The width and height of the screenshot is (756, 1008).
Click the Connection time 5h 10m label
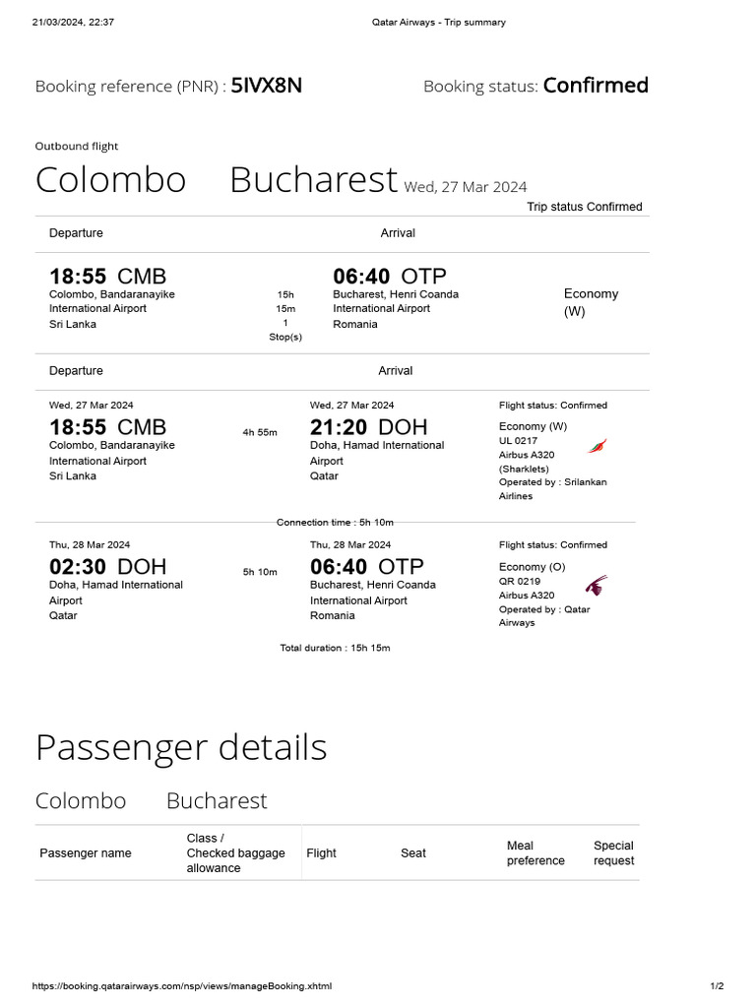click(335, 522)
